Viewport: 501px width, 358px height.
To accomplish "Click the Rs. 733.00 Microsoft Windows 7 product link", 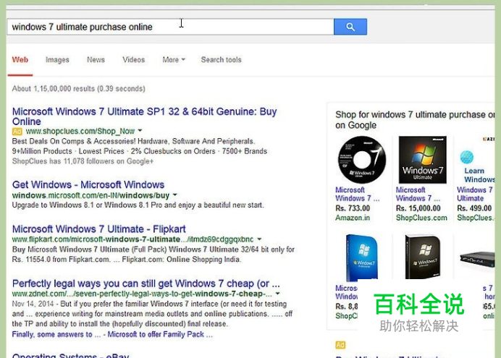I will [x=358, y=194].
